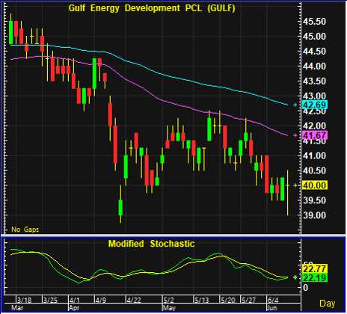Image resolution: width=347 pixels, height=314 pixels.
Task: Click the Apr month label
Action: tap(74, 308)
